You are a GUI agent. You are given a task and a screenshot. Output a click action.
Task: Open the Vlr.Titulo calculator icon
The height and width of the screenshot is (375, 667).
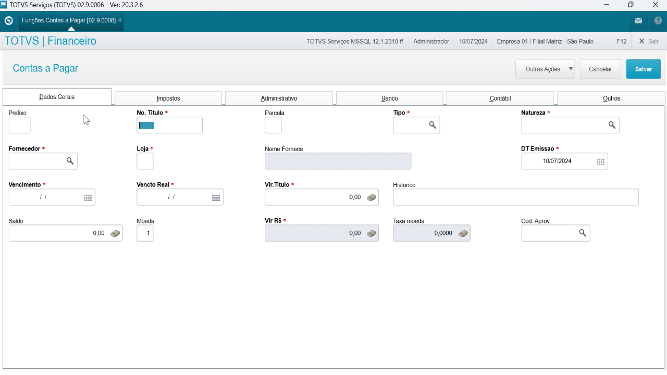coord(371,197)
